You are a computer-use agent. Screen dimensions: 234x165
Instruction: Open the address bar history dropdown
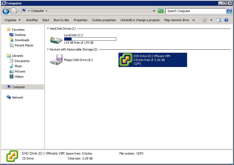point(154,11)
